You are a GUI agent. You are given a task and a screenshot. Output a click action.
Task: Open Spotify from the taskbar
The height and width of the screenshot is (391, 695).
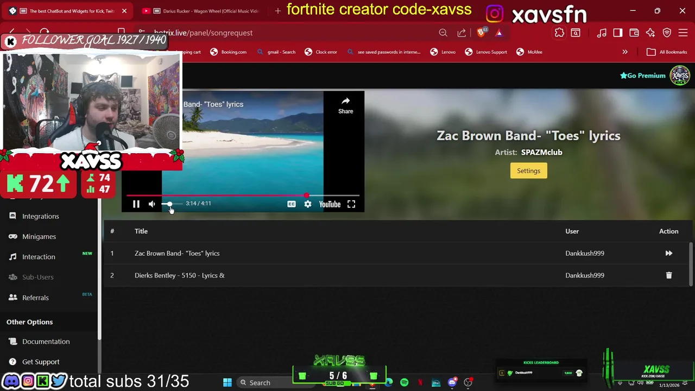coord(405,382)
